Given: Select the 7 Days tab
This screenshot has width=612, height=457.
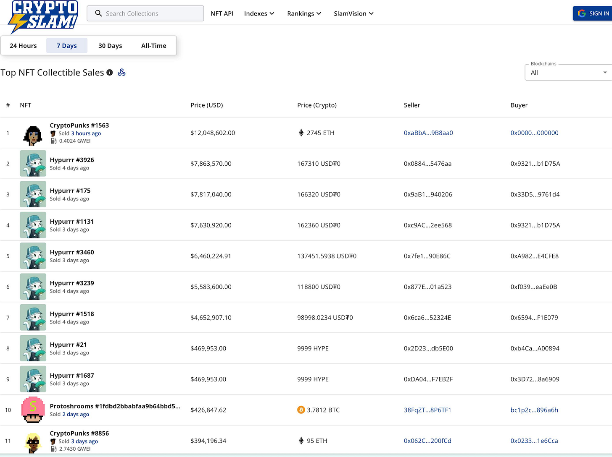Looking at the screenshot, I should pos(67,46).
